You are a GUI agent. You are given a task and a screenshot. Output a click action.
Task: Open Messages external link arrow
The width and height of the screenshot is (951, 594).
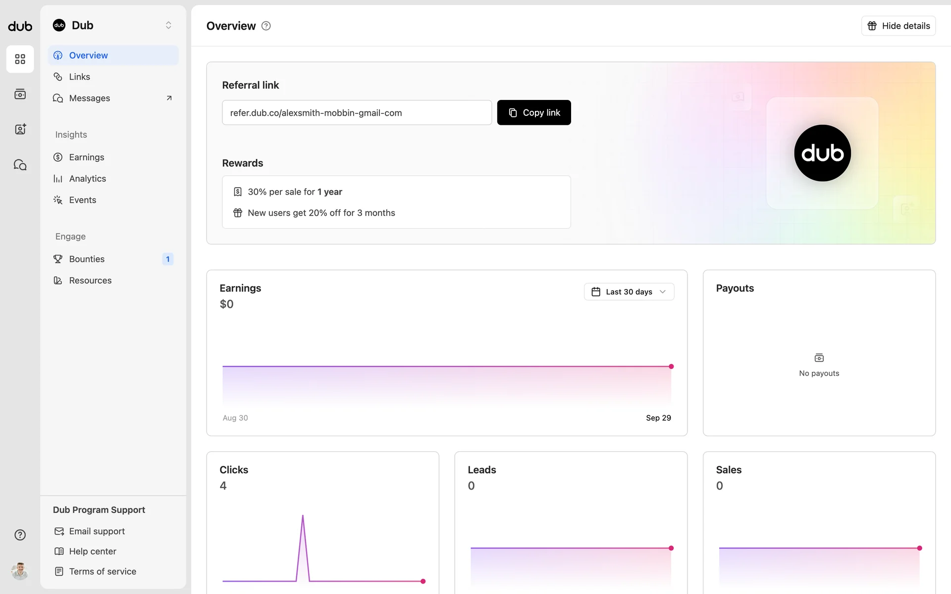[169, 98]
